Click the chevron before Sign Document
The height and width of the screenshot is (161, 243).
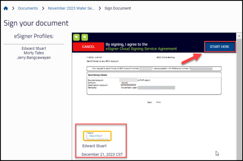tap(100, 8)
